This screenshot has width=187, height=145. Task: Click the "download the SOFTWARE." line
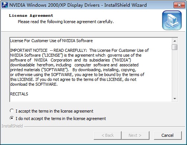click(x=34, y=84)
